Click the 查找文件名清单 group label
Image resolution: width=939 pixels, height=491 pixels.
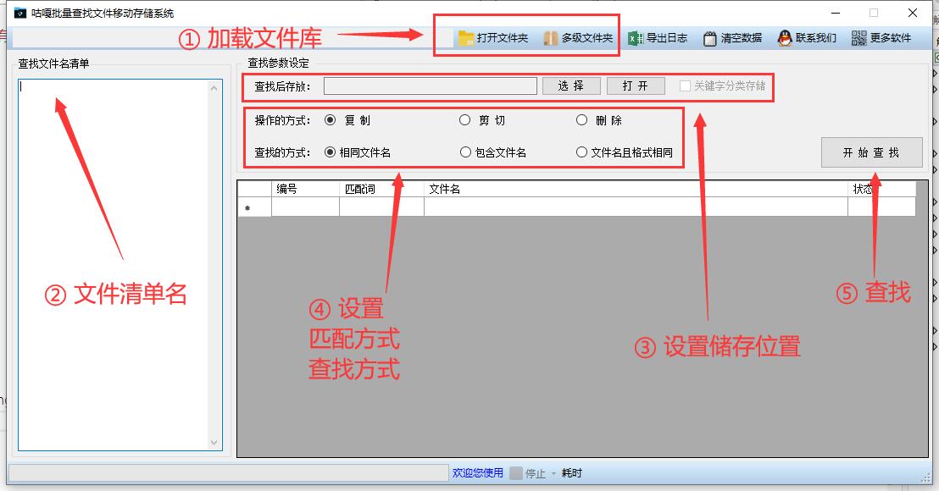pyautogui.click(x=54, y=63)
